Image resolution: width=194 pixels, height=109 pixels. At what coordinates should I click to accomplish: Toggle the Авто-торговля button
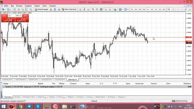[x=69, y=9]
